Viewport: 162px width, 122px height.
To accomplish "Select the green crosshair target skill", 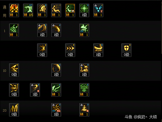I will point(84,10).
